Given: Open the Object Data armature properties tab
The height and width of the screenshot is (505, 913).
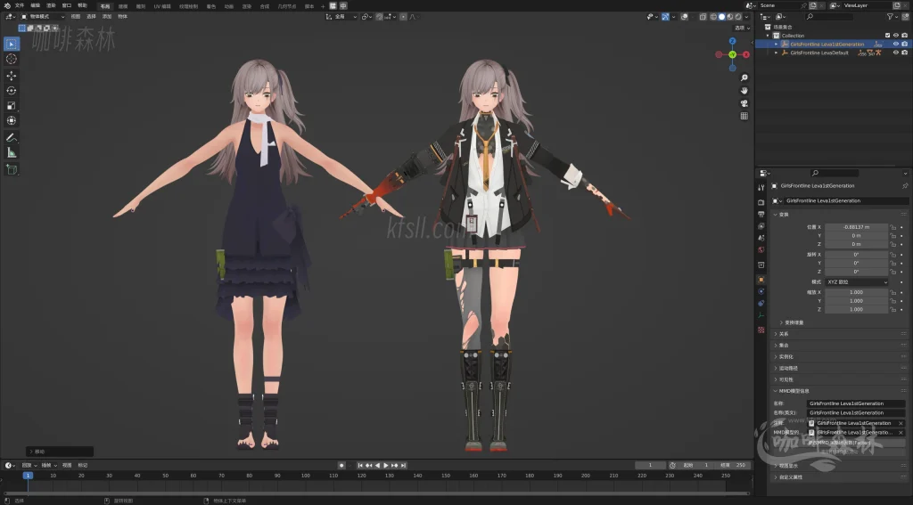Looking at the screenshot, I should [761, 315].
